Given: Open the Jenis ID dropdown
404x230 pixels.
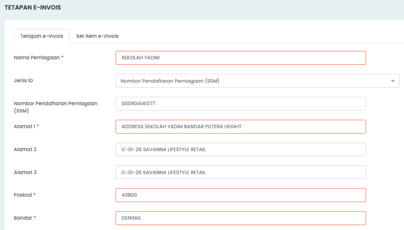Looking at the screenshot, I should [257, 81].
